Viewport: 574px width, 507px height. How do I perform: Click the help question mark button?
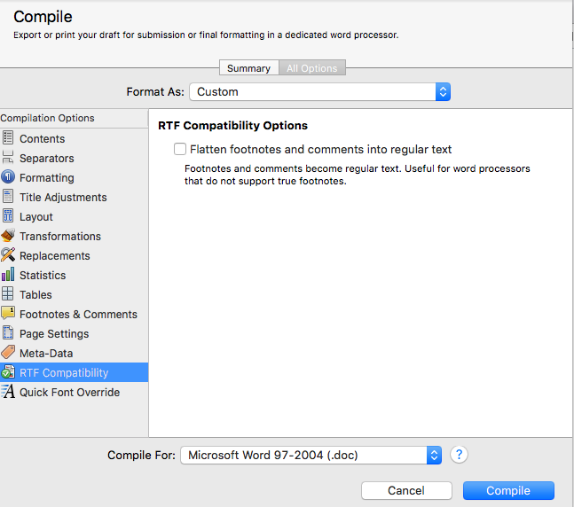[459, 455]
